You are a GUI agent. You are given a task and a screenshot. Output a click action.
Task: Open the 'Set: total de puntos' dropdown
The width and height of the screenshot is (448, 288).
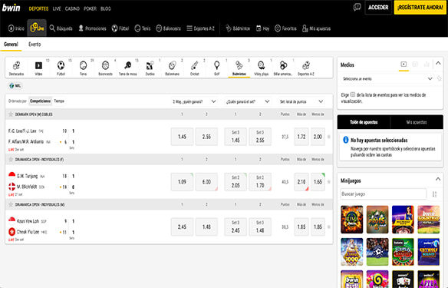tap(301, 101)
